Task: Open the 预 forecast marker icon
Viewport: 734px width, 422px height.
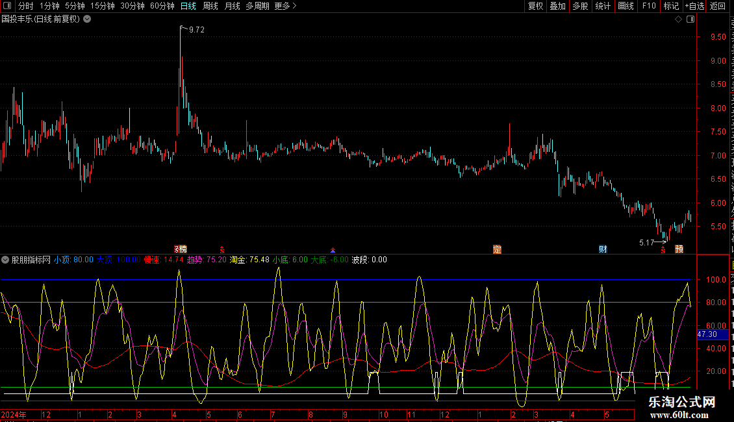Action: click(679, 249)
